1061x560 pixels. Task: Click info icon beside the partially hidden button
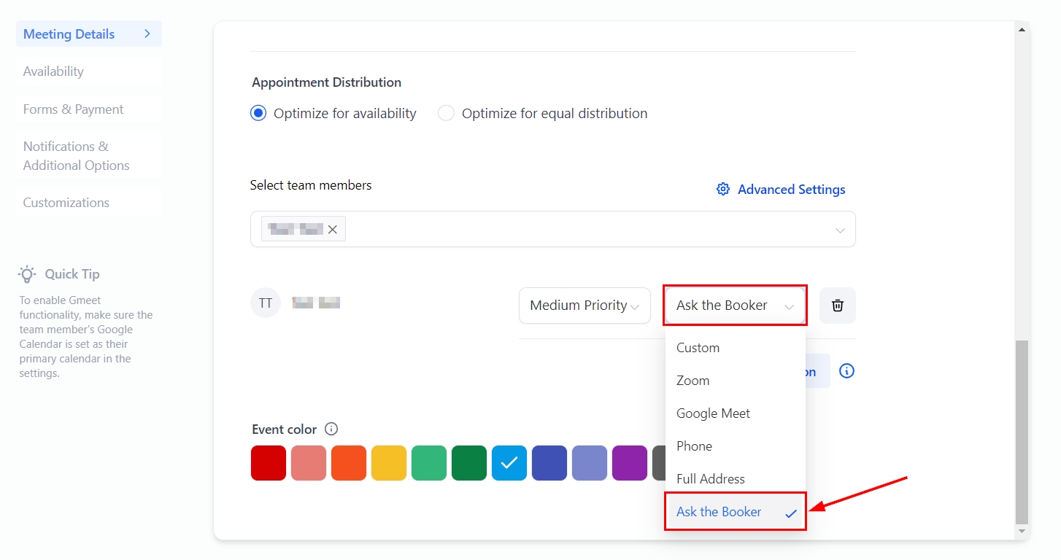point(846,371)
